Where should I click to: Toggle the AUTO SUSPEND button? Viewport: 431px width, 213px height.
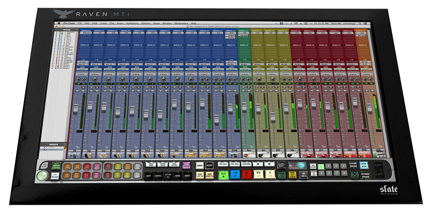click(174, 164)
